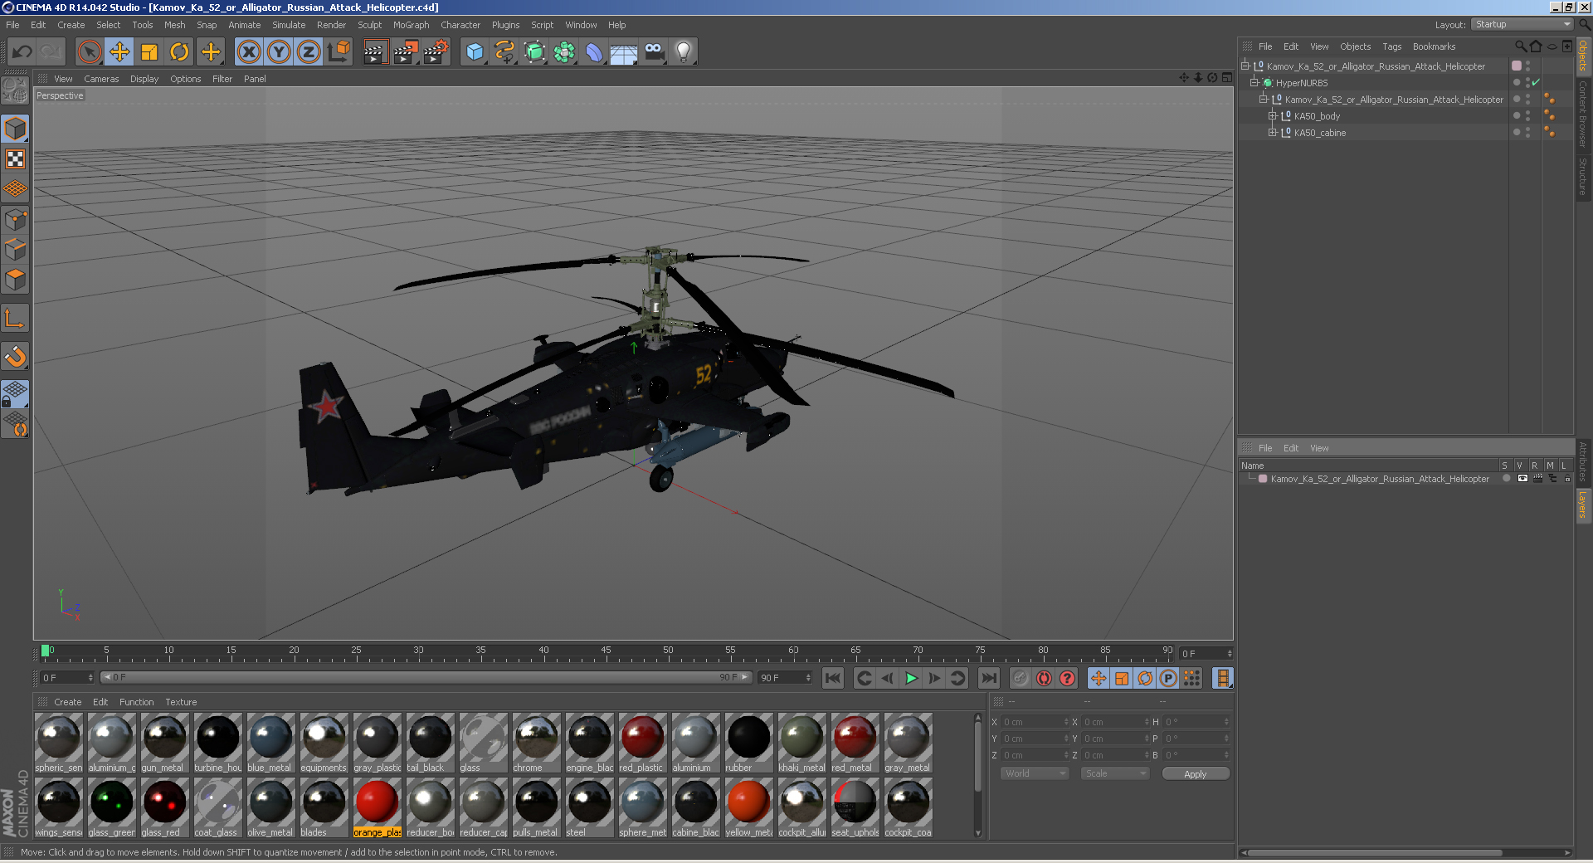Open the deformer objects icon
The height and width of the screenshot is (863, 1593).
594,52
